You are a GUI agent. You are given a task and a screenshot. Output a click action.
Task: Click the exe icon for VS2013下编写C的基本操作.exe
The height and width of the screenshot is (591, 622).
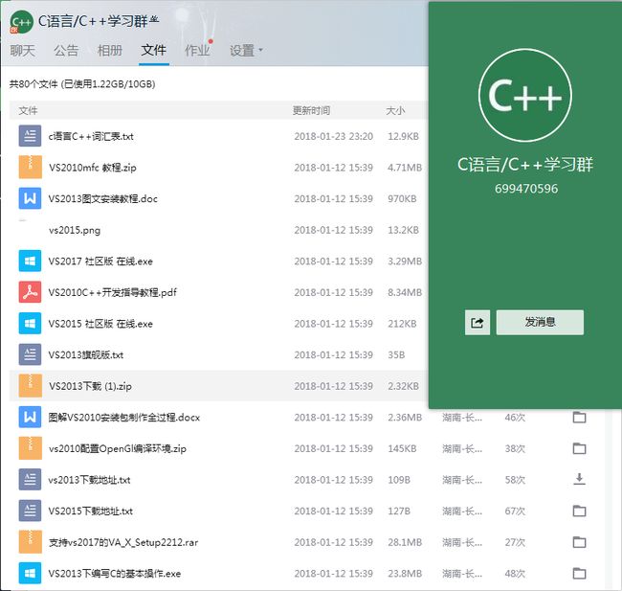pos(30,573)
